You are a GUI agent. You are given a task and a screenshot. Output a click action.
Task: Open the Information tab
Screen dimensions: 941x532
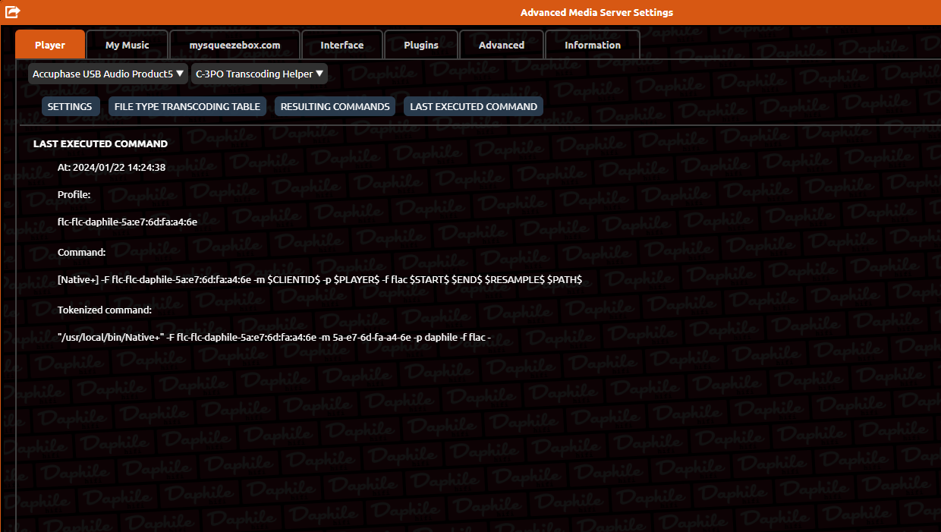pos(593,45)
